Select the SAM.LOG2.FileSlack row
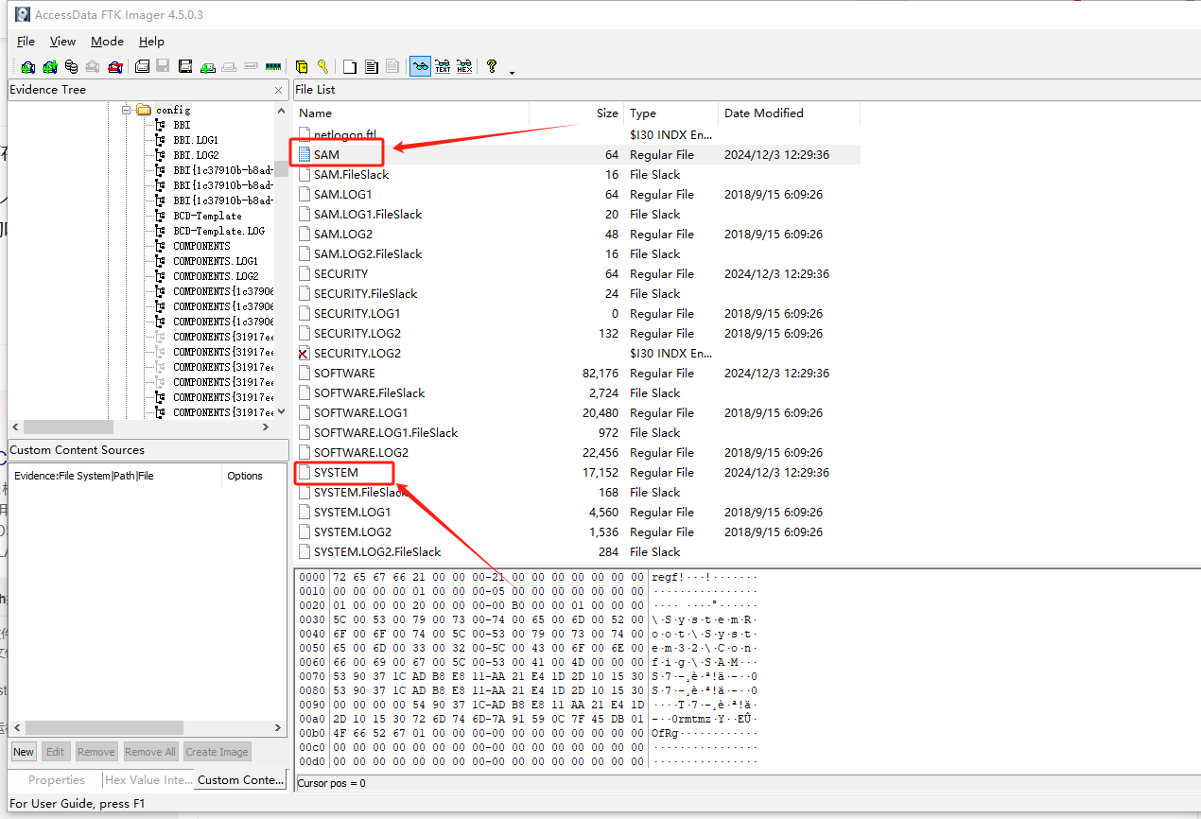Screen dimensions: 1201x819 pyautogui.click(x=577, y=253)
